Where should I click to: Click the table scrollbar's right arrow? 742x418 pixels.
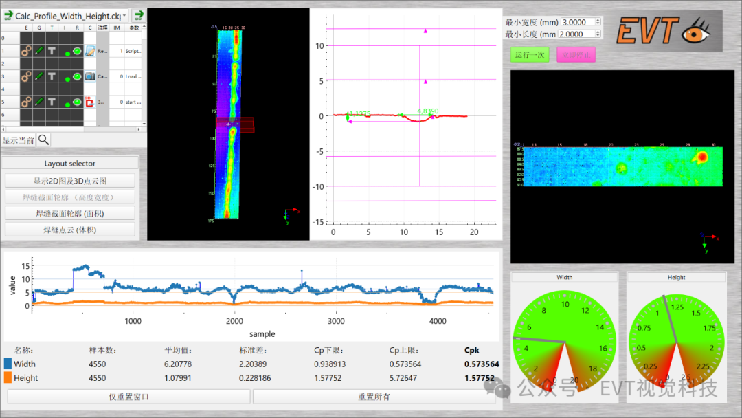139,129
